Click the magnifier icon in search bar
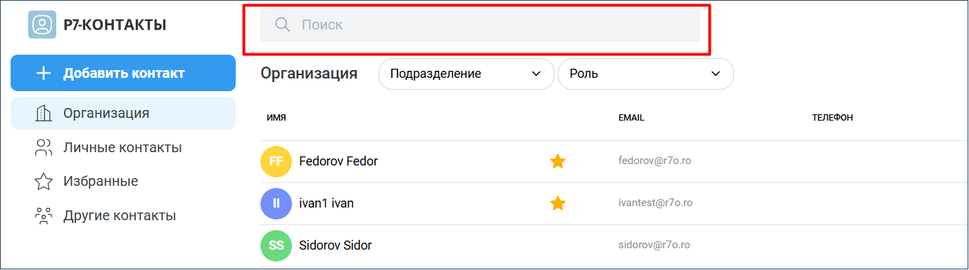Image resolution: width=969 pixels, height=270 pixels. point(283,25)
